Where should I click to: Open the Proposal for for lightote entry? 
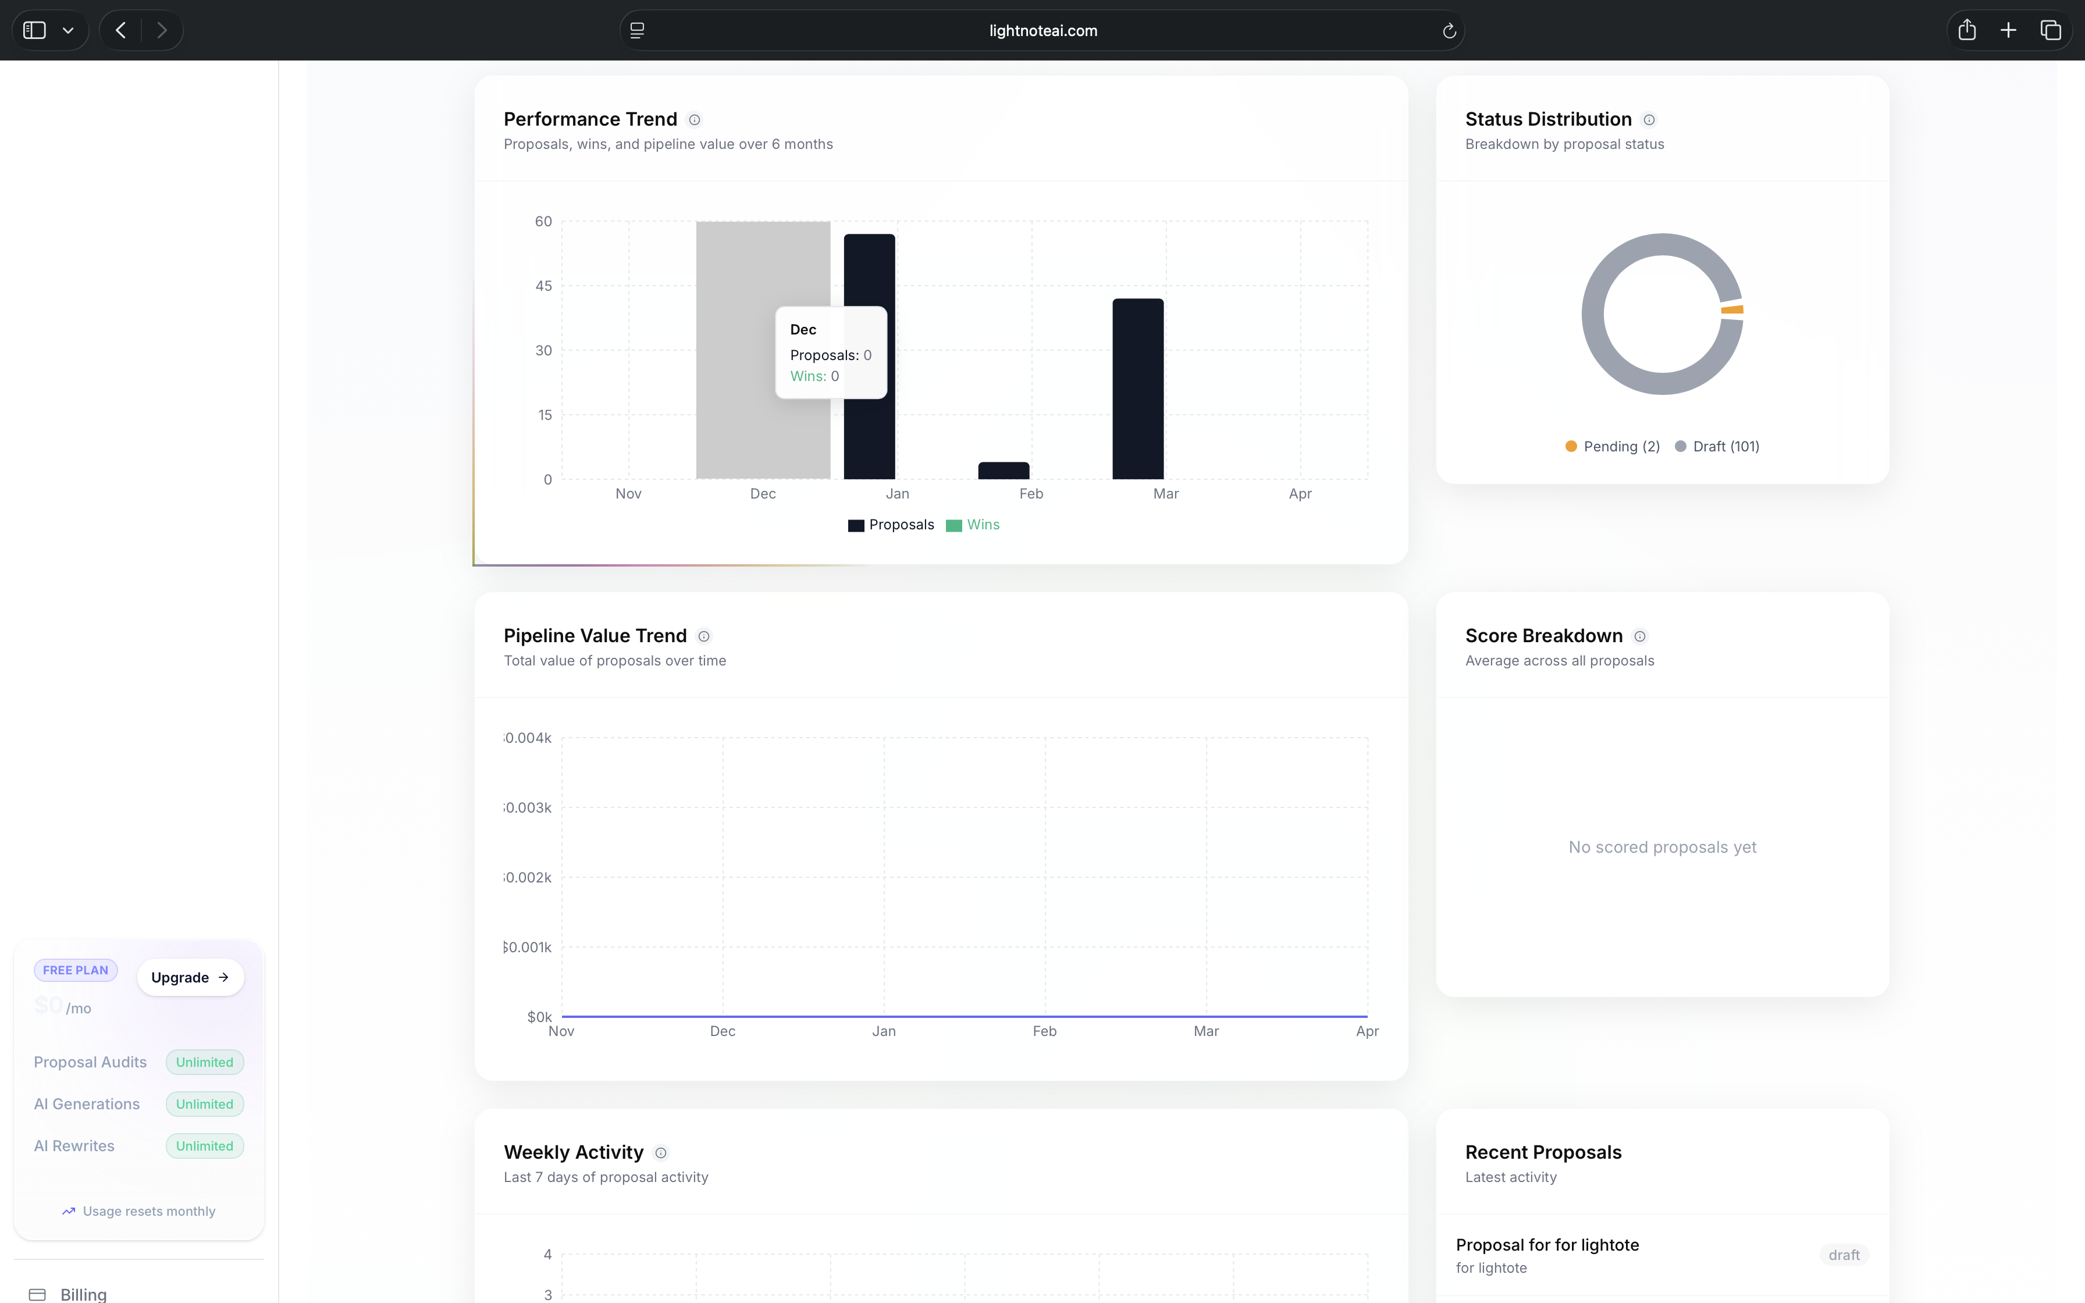(x=1547, y=1245)
